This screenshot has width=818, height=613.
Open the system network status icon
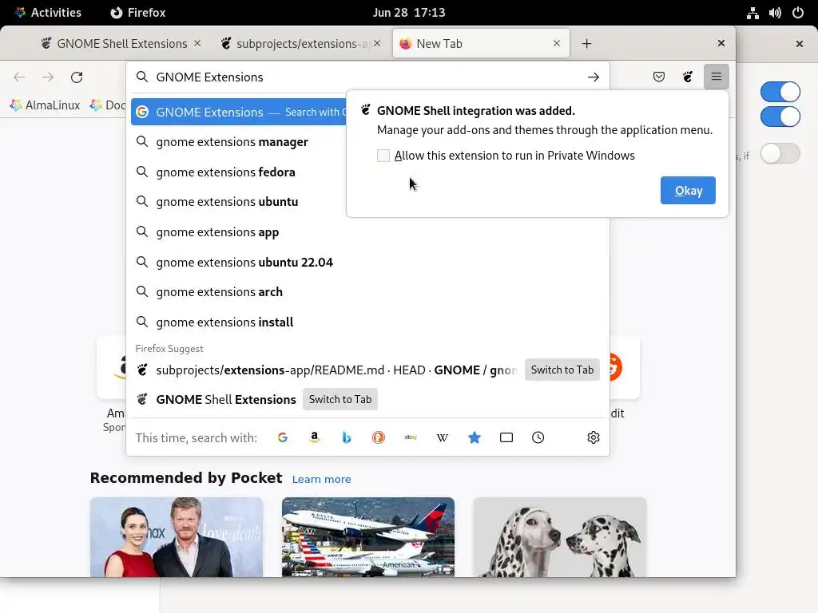pos(752,13)
